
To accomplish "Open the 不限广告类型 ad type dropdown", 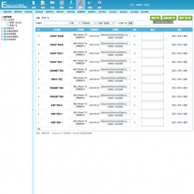I will pos(106,23).
